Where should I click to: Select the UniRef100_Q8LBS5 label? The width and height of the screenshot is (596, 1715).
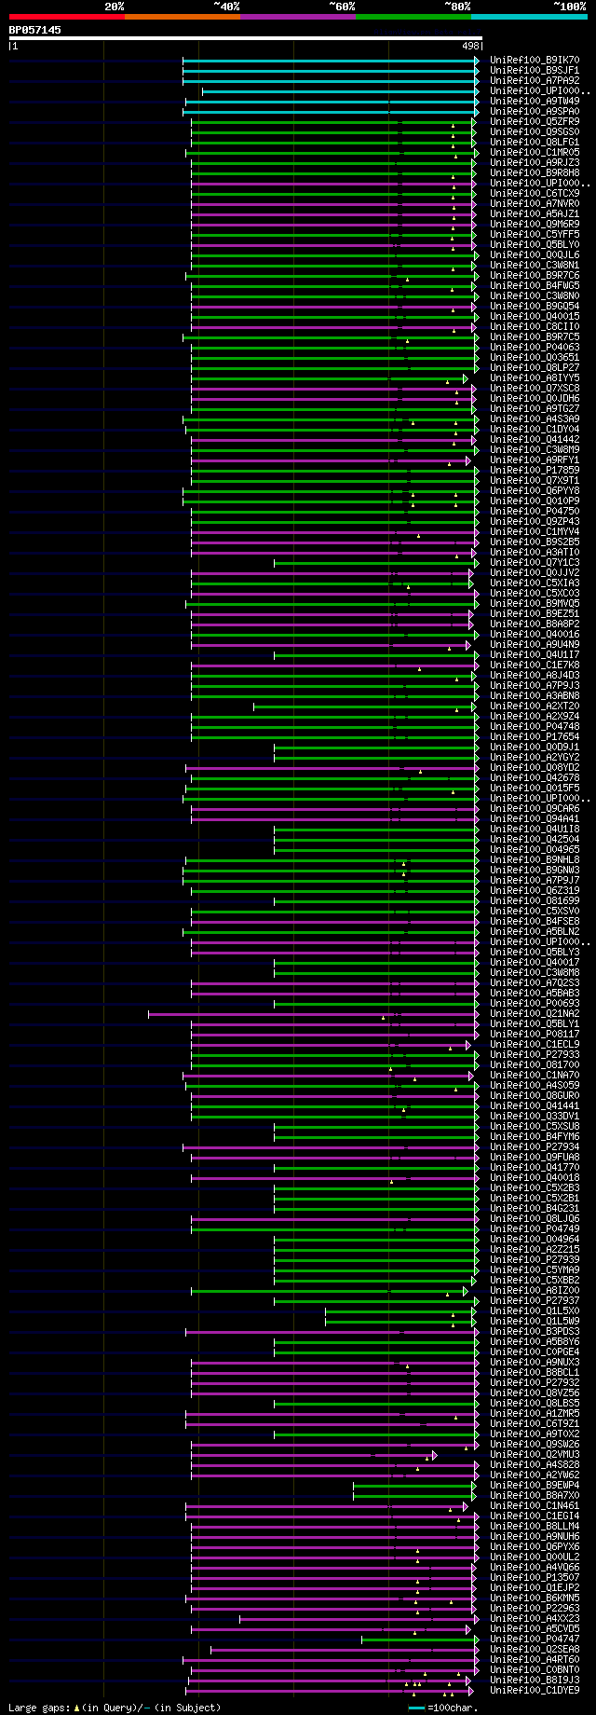click(535, 1404)
